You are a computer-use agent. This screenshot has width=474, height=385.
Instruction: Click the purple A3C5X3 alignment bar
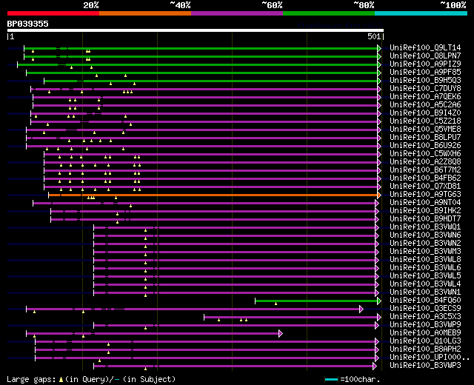pyautogui.click(x=291, y=318)
